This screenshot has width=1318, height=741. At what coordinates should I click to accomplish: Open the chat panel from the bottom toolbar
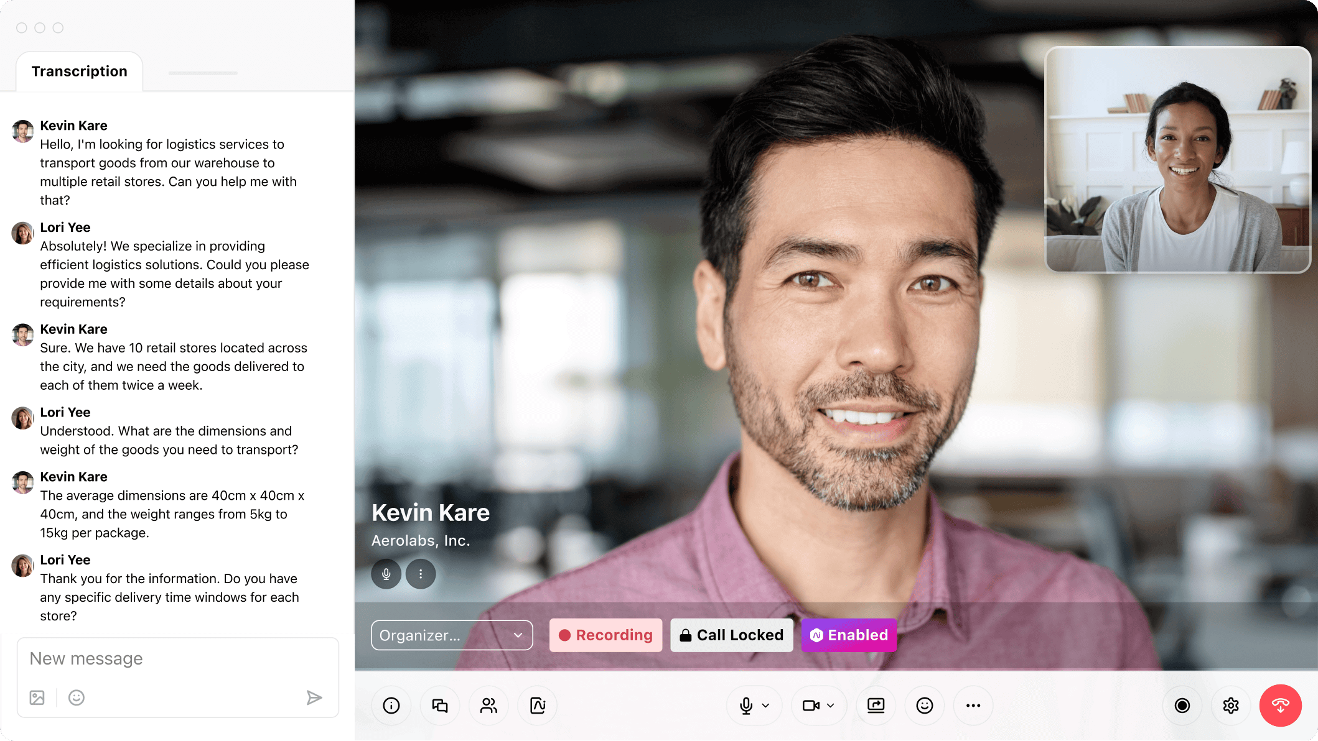click(440, 706)
